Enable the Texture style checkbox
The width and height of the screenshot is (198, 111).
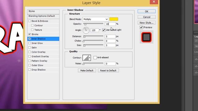[x=32, y=30]
